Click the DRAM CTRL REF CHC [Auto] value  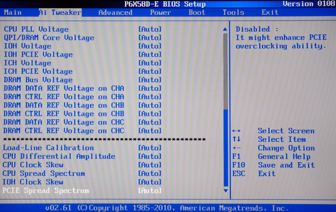pos(150,131)
